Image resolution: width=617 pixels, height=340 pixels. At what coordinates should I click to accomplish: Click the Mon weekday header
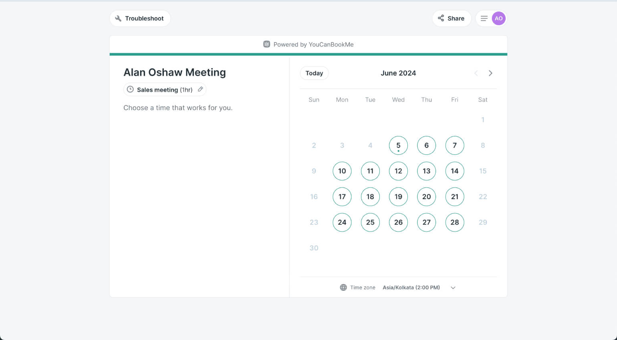click(342, 100)
